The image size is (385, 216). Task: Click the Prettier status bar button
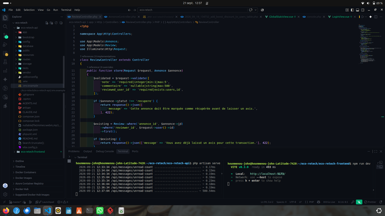pyautogui.click(x=370, y=202)
